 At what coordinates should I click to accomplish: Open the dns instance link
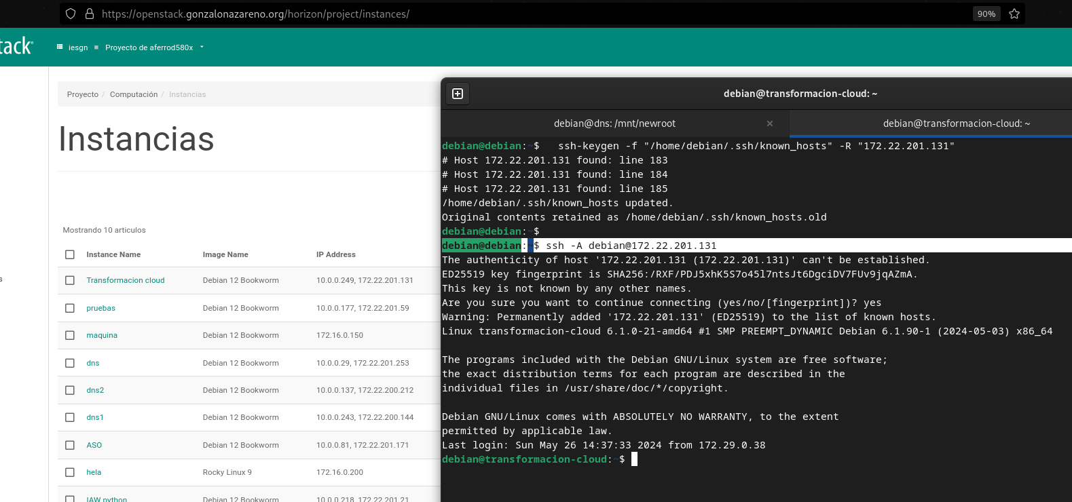pyautogui.click(x=93, y=363)
